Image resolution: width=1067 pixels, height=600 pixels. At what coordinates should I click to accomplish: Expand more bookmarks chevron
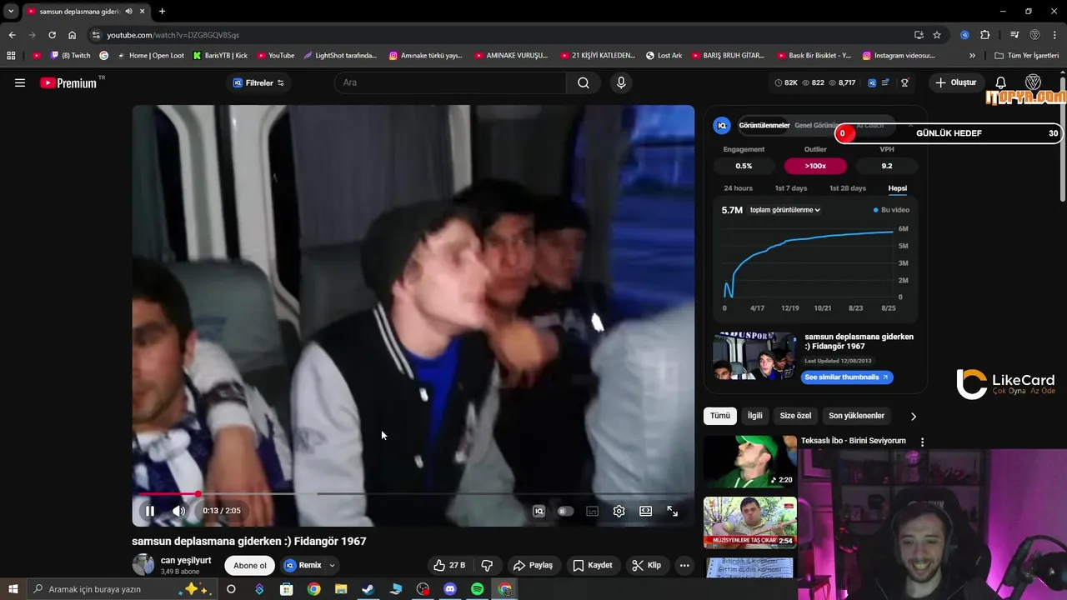[x=972, y=56]
